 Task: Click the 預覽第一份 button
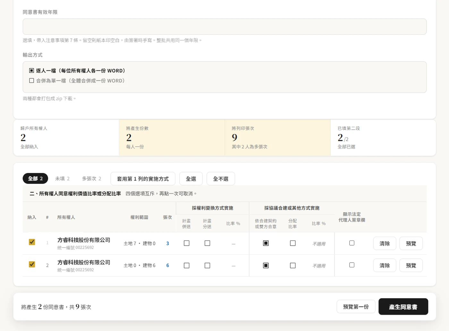[x=356, y=307]
